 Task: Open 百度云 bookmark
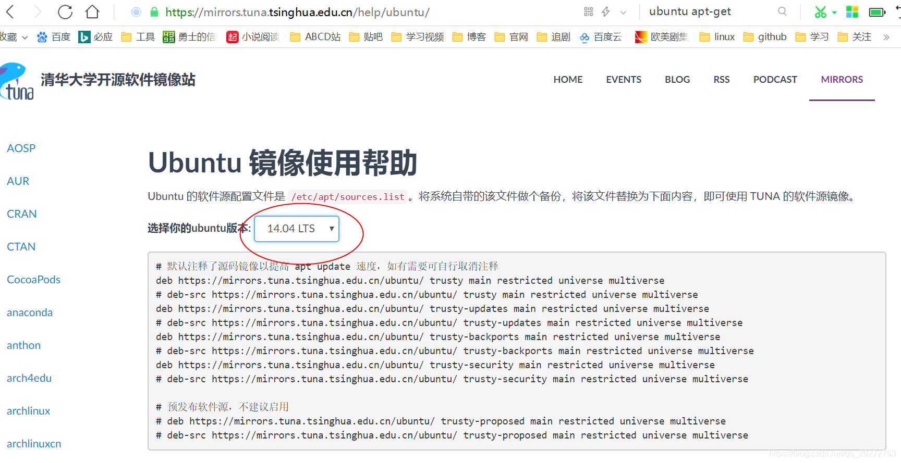pos(601,37)
